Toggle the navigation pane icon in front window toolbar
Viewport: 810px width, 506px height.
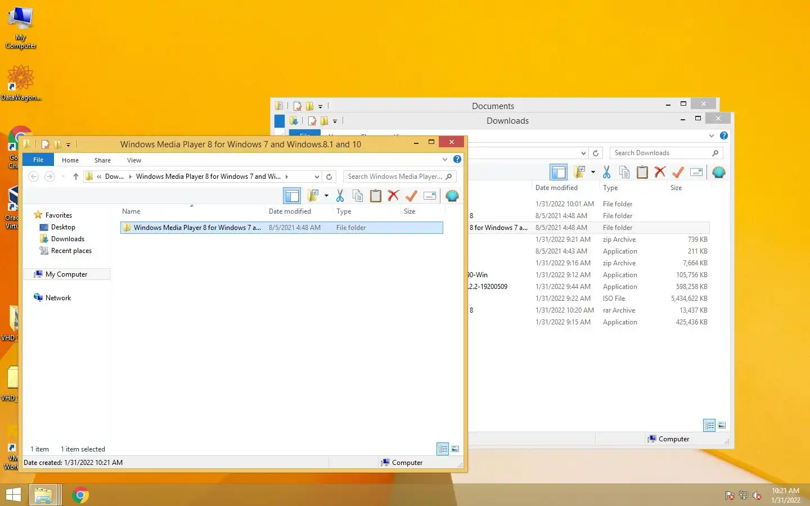tap(292, 196)
